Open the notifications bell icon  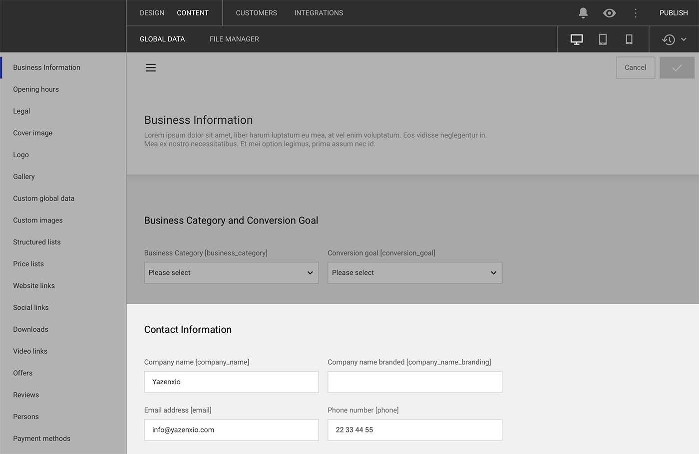coord(583,13)
